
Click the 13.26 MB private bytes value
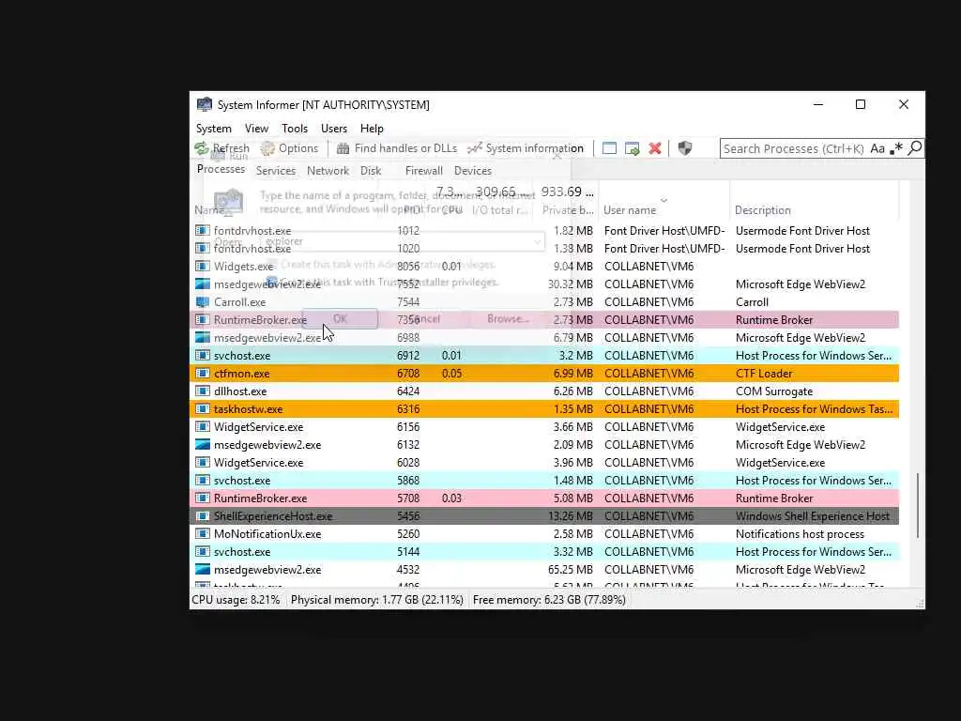pos(571,516)
